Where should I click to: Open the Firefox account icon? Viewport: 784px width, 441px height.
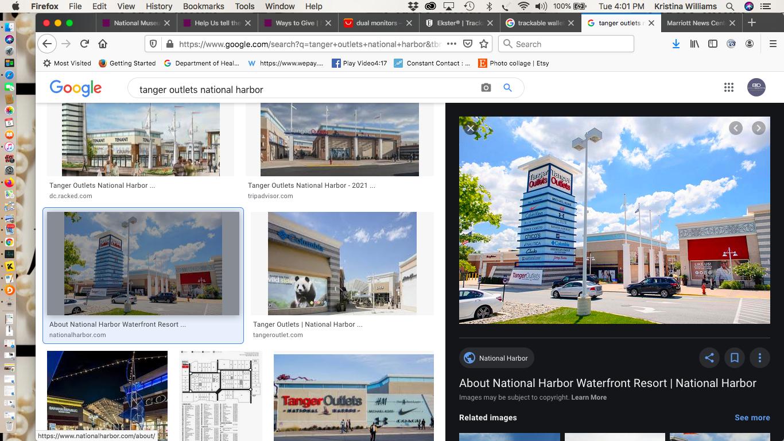click(x=750, y=44)
